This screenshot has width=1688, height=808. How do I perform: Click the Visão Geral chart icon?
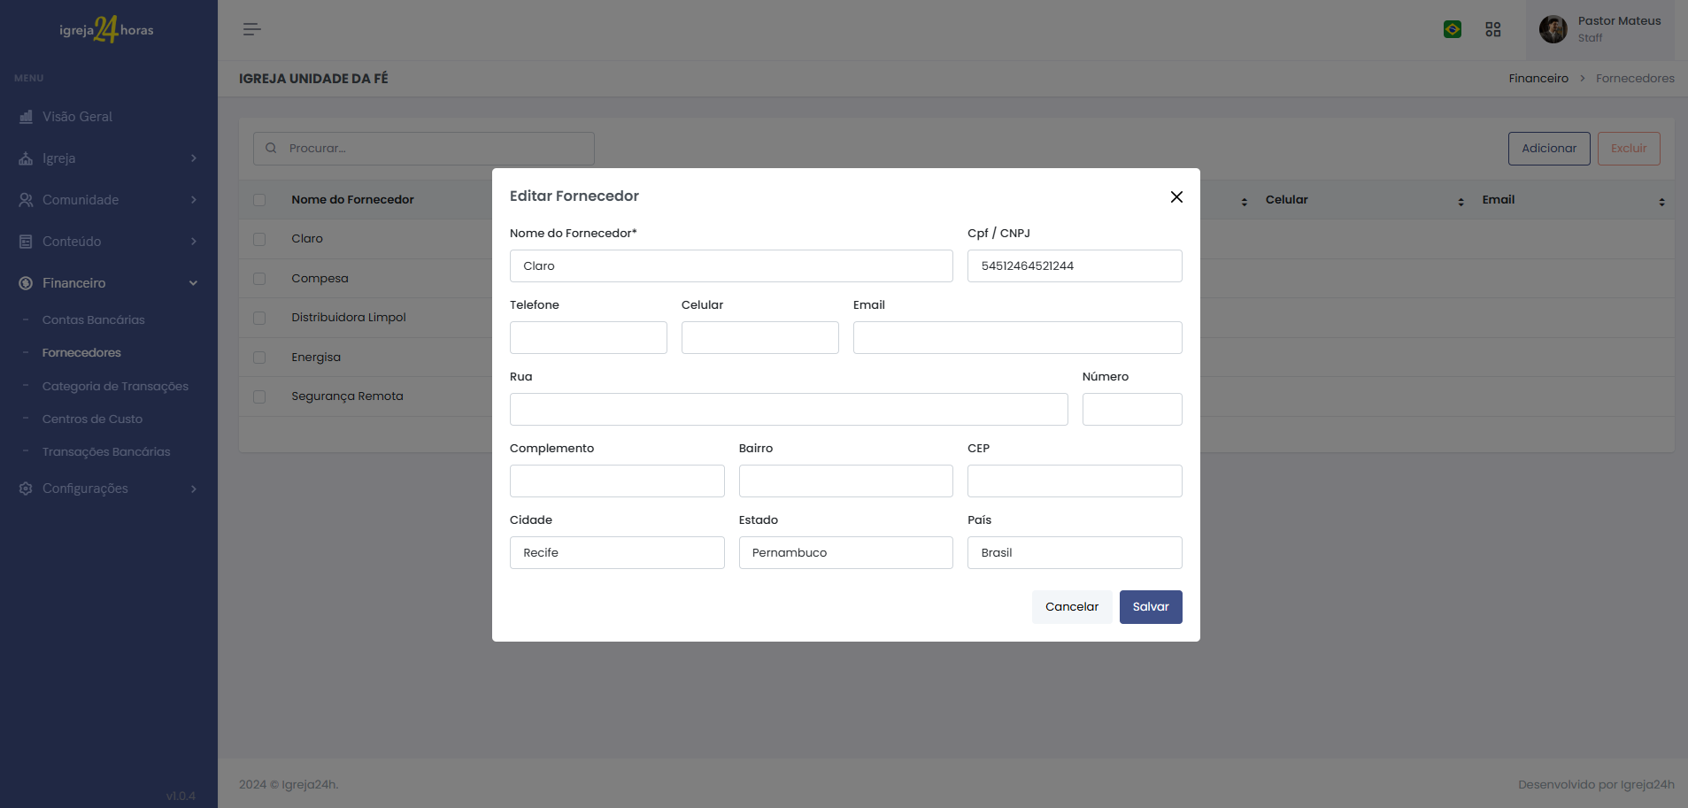click(26, 117)
